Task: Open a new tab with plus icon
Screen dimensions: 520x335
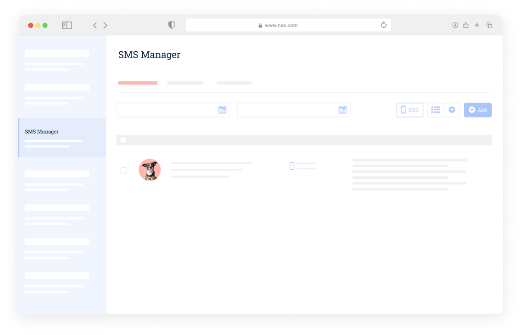Action: [477, 25]
